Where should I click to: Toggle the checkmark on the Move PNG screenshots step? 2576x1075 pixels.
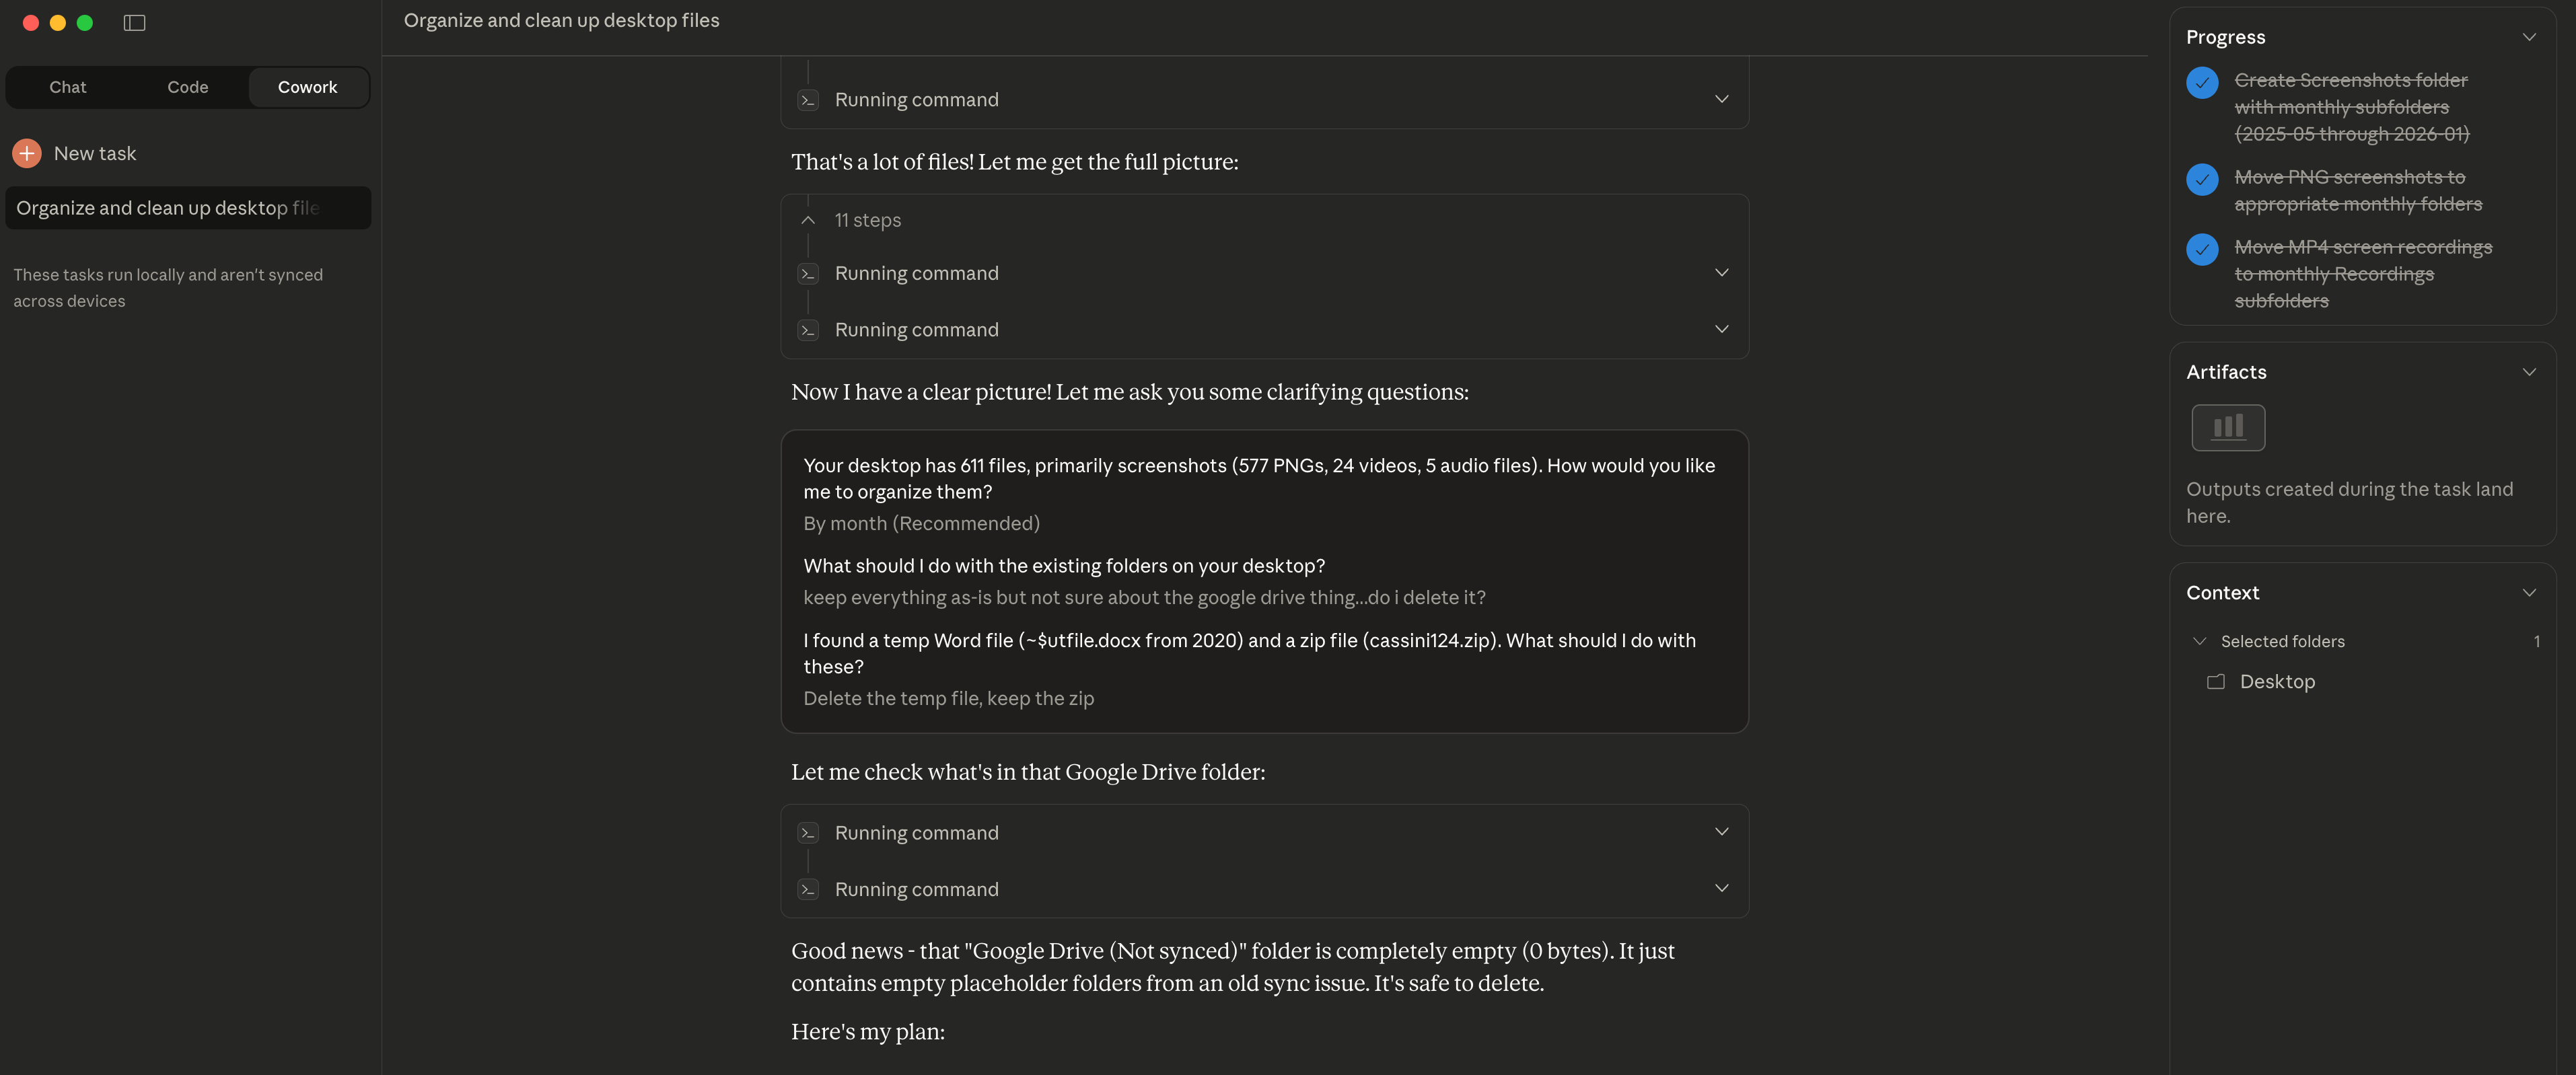point(2202,181)
